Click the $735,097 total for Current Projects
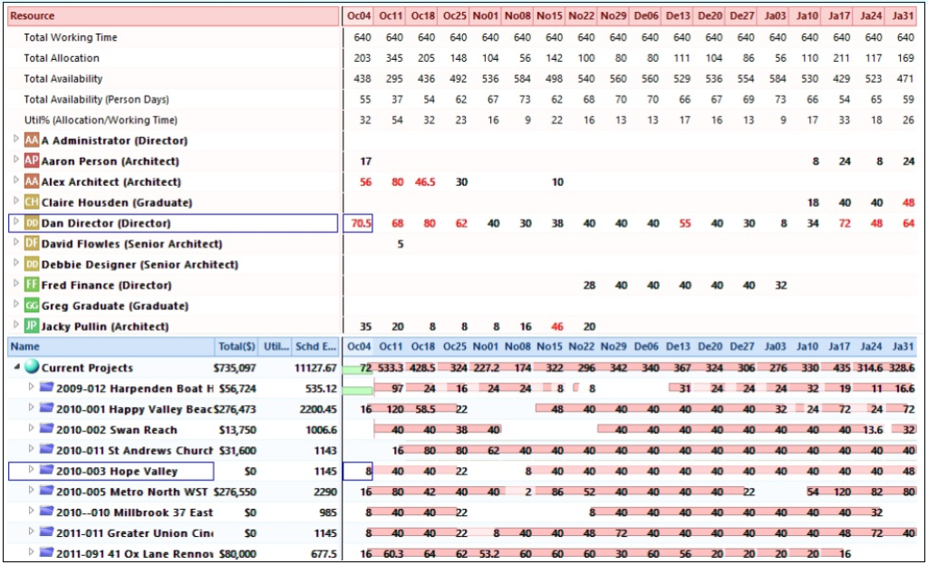This screenshot has height=565, width=928. click(235, 368)
